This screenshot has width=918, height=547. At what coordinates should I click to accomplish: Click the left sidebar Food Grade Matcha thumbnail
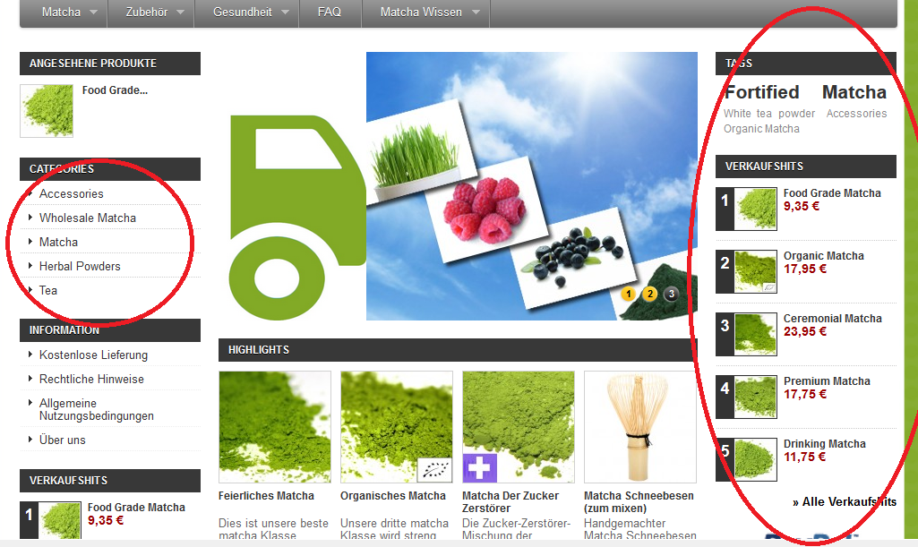pyautogui.click(x=60, y=521)
